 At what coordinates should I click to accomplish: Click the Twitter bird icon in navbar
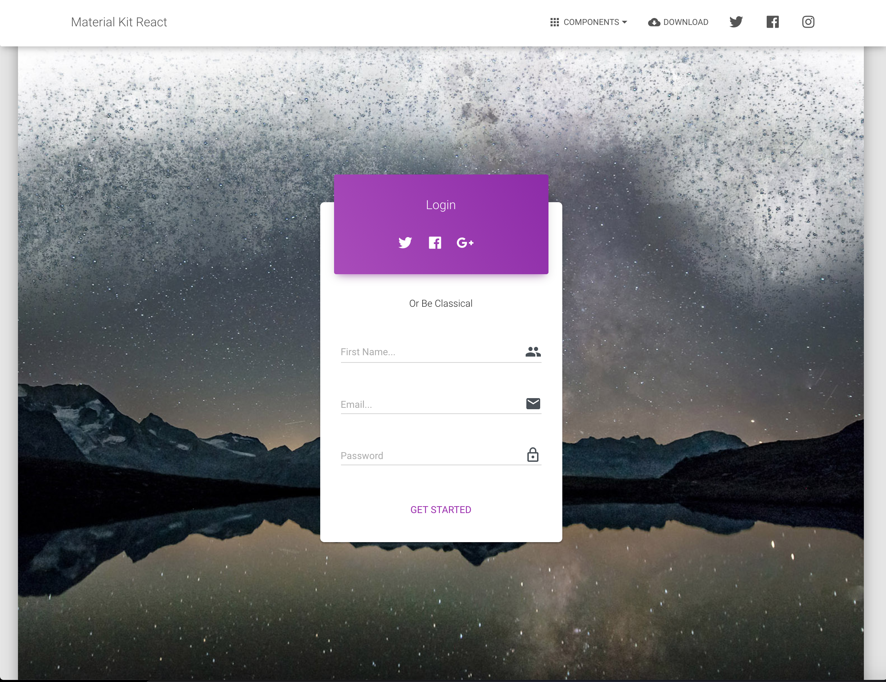coord(736,21)
